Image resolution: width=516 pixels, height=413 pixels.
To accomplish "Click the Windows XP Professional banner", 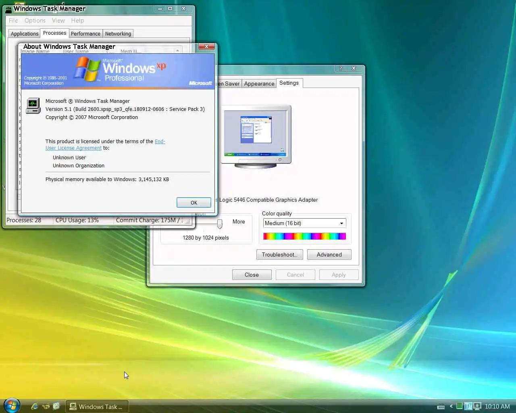I will 118,71.
